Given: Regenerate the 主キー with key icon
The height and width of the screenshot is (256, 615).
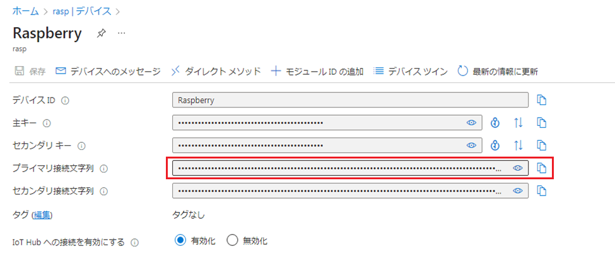Looking at the screenshot, I should coord(496,123).
